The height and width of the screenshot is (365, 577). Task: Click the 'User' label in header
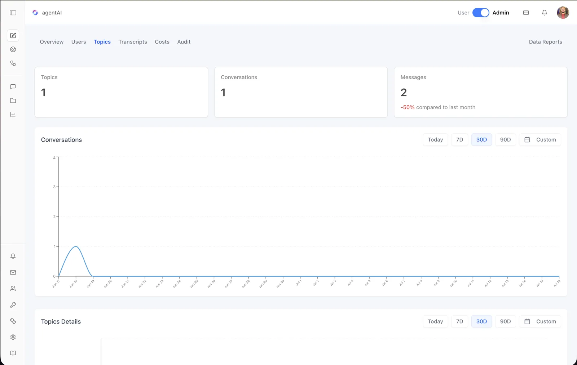click(x=463, y=13)
